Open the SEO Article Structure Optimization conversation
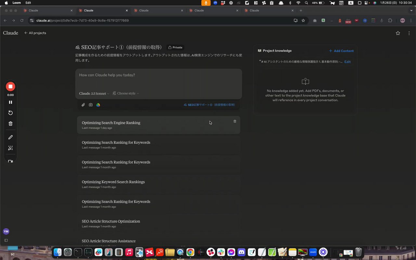 pos(159,223)
